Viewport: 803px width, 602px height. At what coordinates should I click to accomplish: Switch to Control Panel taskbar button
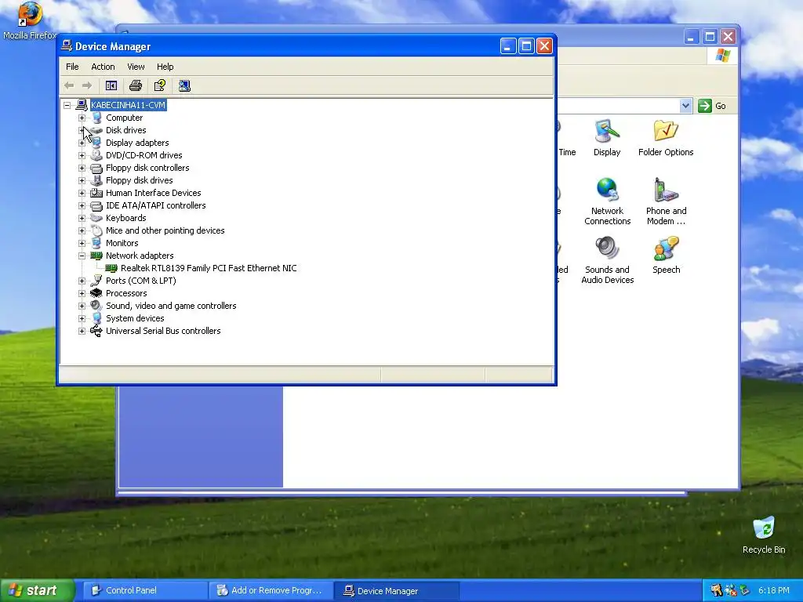coord(144,590)
